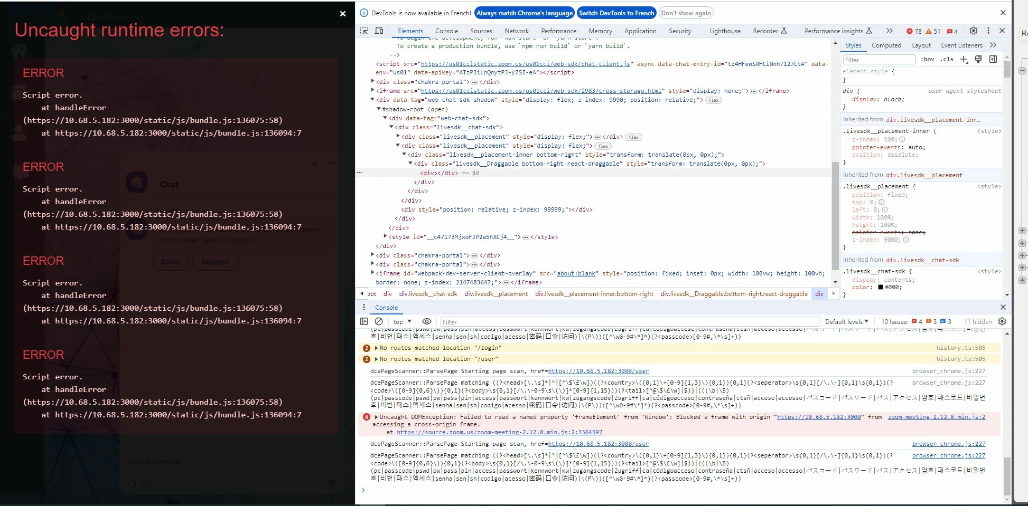The height and width of the screenshot is (506, 1028).
Task: Click the black color swatch for color: #000
Action: pyautogui.click(x=881, y=288)
